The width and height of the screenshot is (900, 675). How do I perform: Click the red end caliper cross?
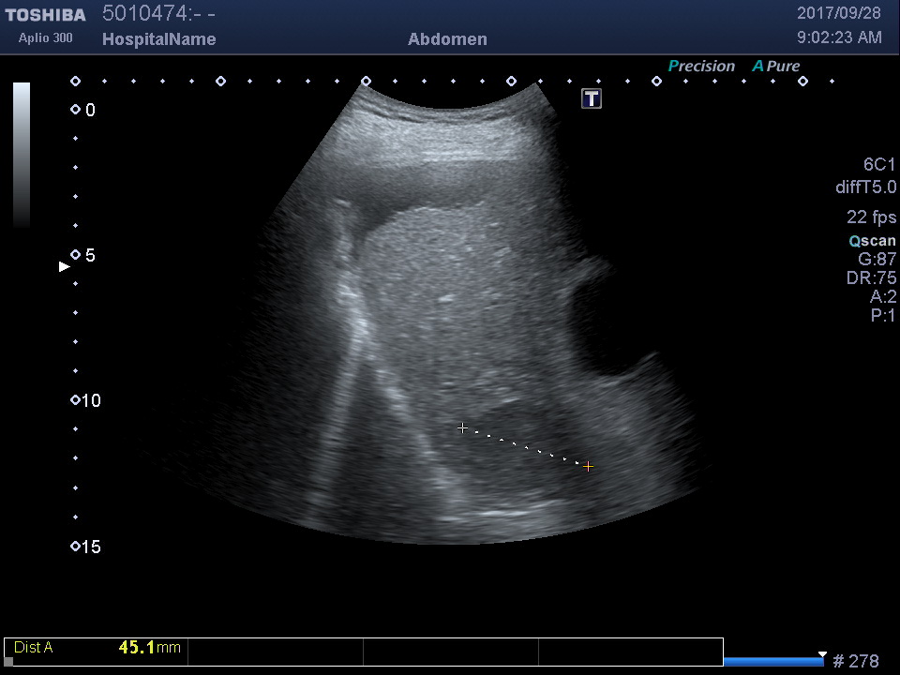(x=588, y=466)
